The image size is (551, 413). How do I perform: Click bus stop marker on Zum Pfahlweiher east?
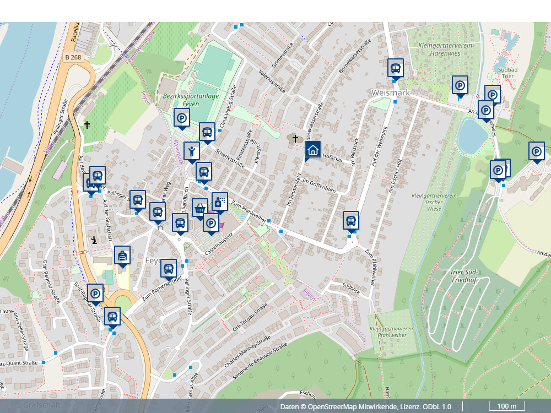(351, 220)
